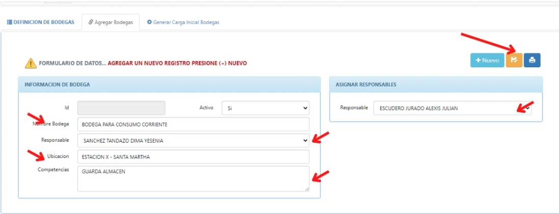Open the Responsable dropdown showing ESCUDERO JURADO
Image resolution: width=559 pixels, height=214 pixels.
point(452,108)
